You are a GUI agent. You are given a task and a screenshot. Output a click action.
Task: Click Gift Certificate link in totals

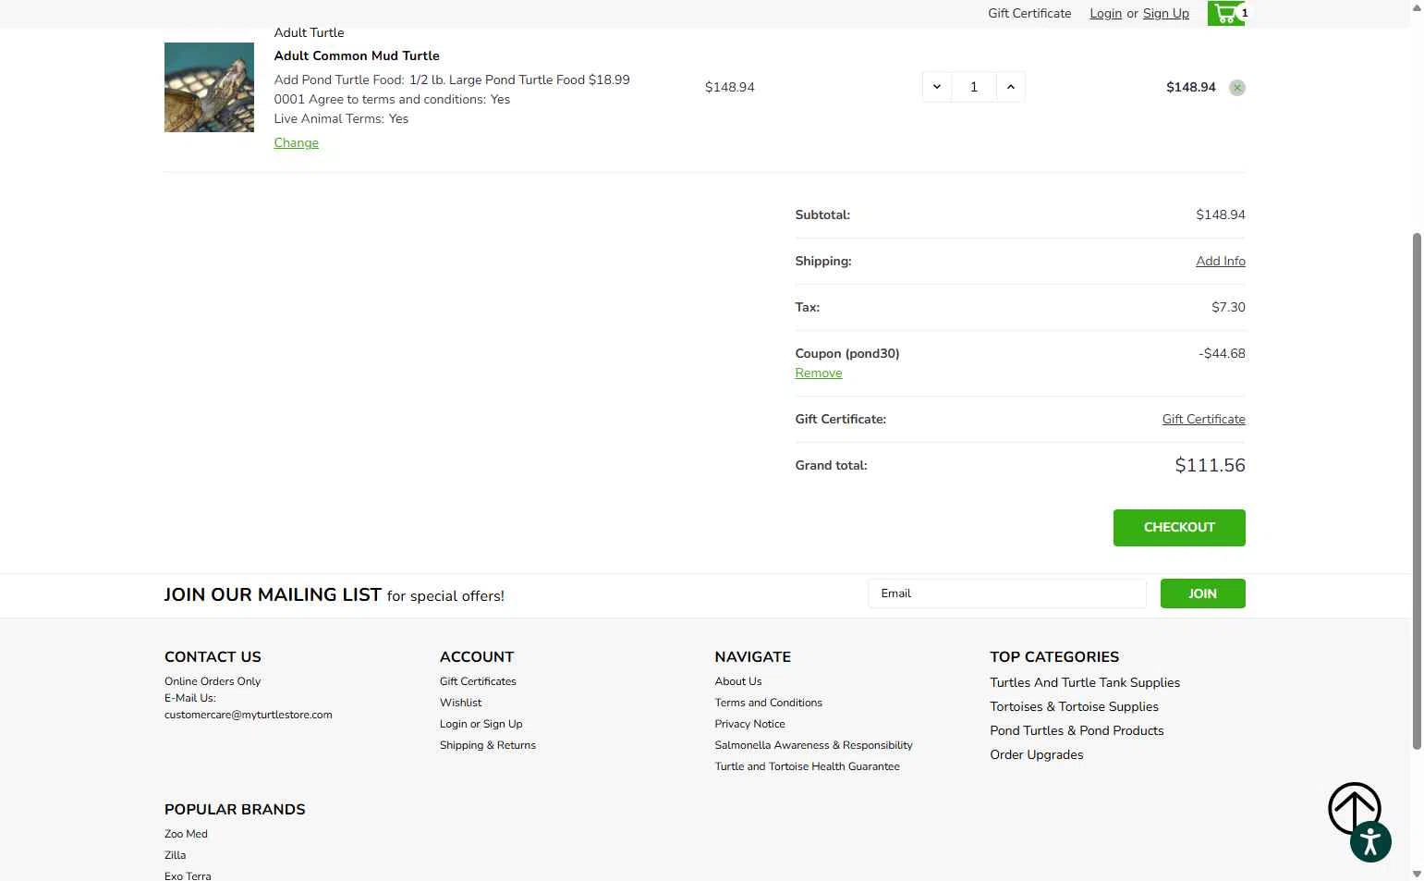[1203, 419]
